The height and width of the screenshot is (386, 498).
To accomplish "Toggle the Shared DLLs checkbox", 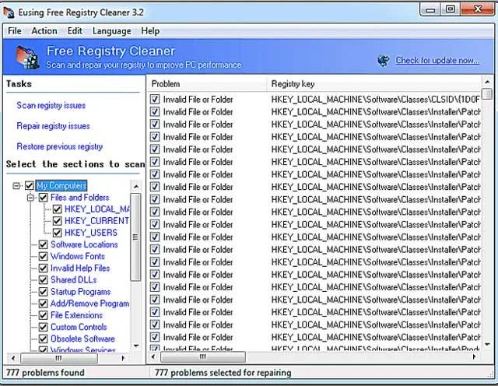I will (44, 279).
